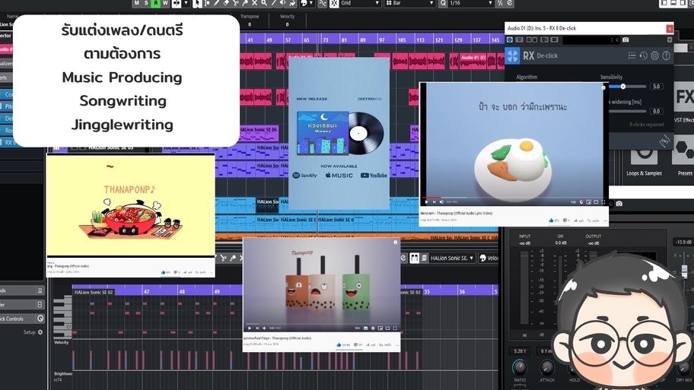
Task: Click the Loops & Samples media icon
Action: pyautogui.click(x=644, y=155)
